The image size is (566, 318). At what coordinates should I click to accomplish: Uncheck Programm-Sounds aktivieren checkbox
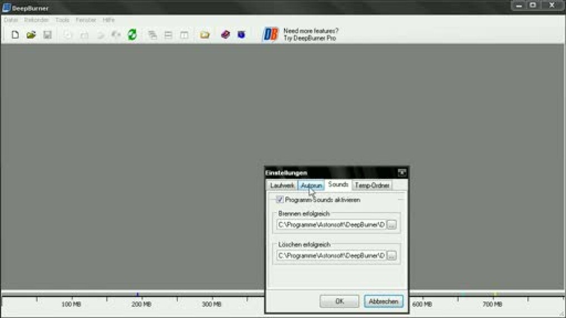(280, 199)
